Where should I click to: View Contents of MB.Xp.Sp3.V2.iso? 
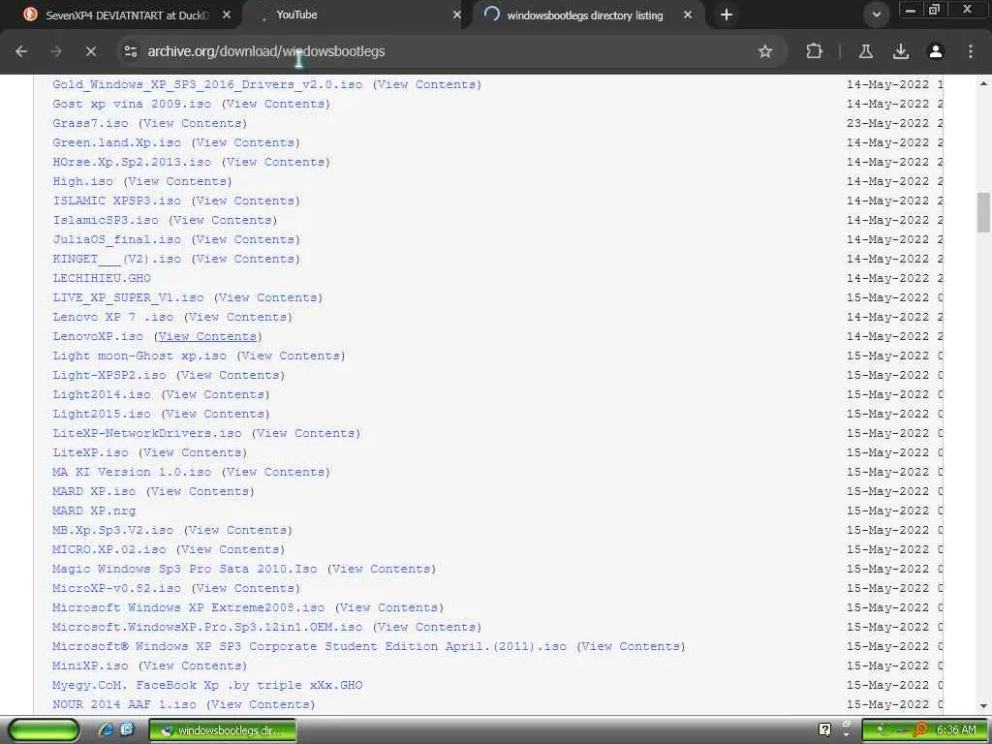[238, 530]
